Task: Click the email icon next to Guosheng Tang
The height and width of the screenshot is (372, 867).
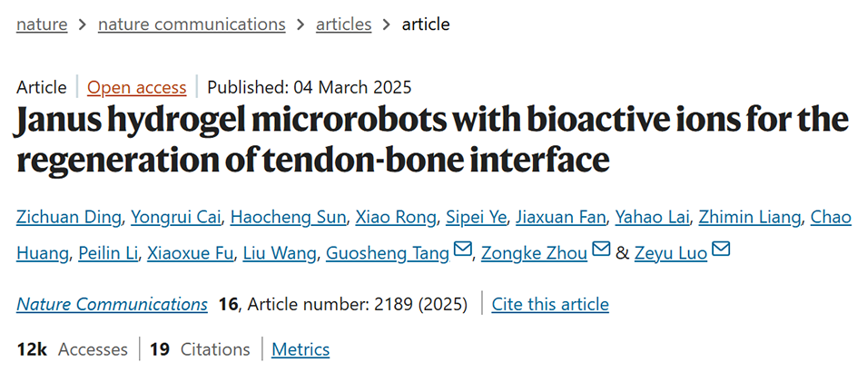Action: pyautogui.click(x=462, y=250)
